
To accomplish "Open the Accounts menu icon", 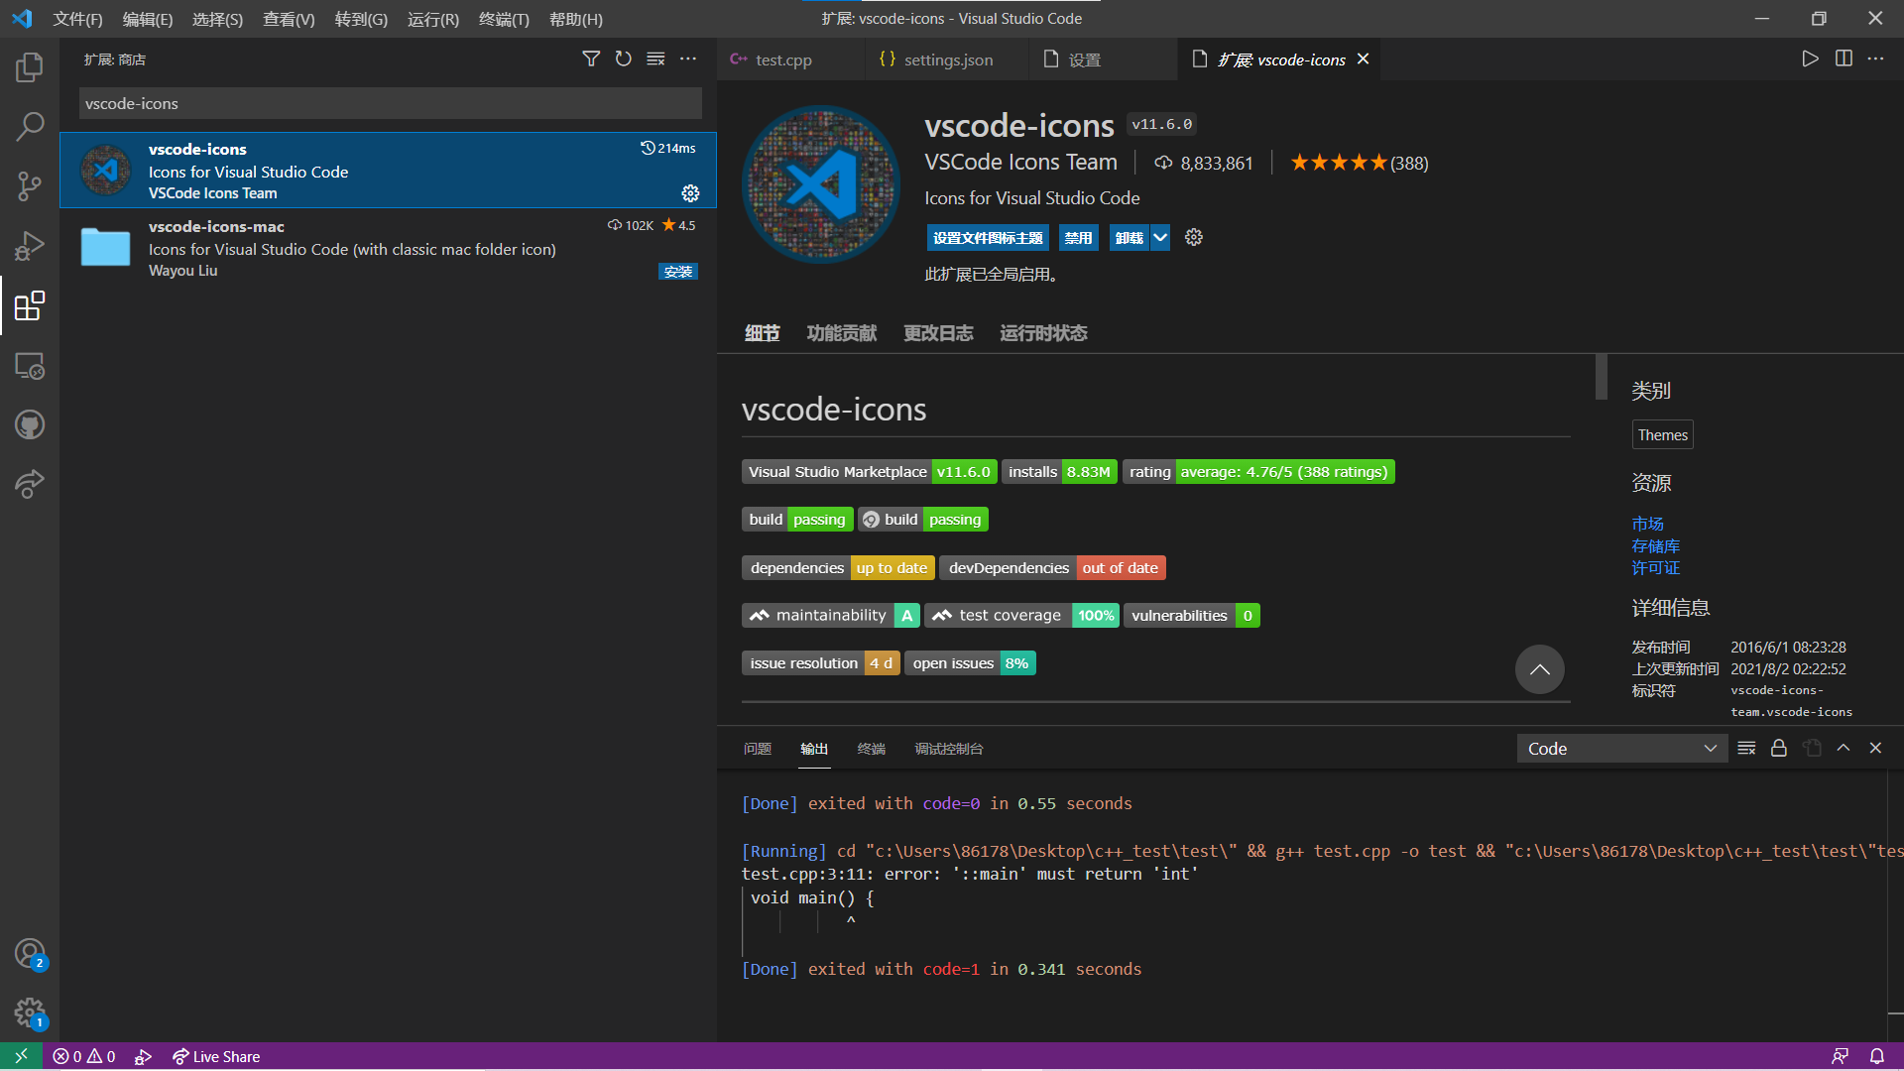I will tap(30, 954).
